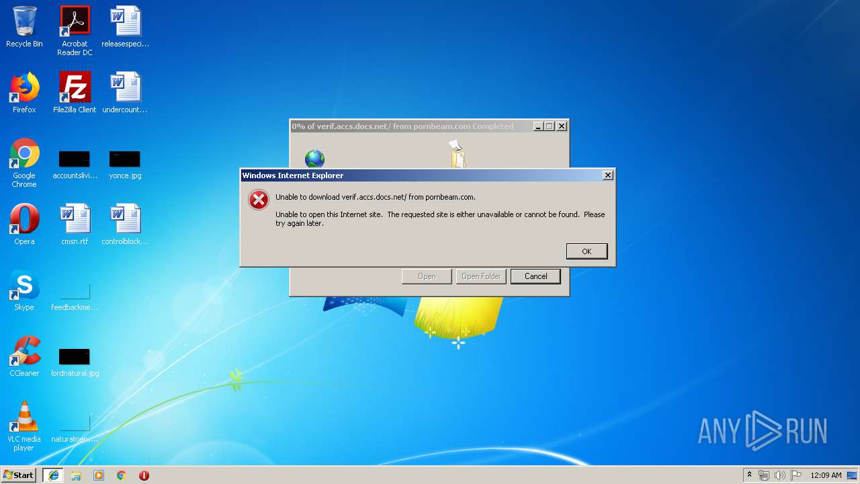Viewport: 860px width, 484px height.
Task: Select the Google Chrome desktop shortcut
Action: 24,163
